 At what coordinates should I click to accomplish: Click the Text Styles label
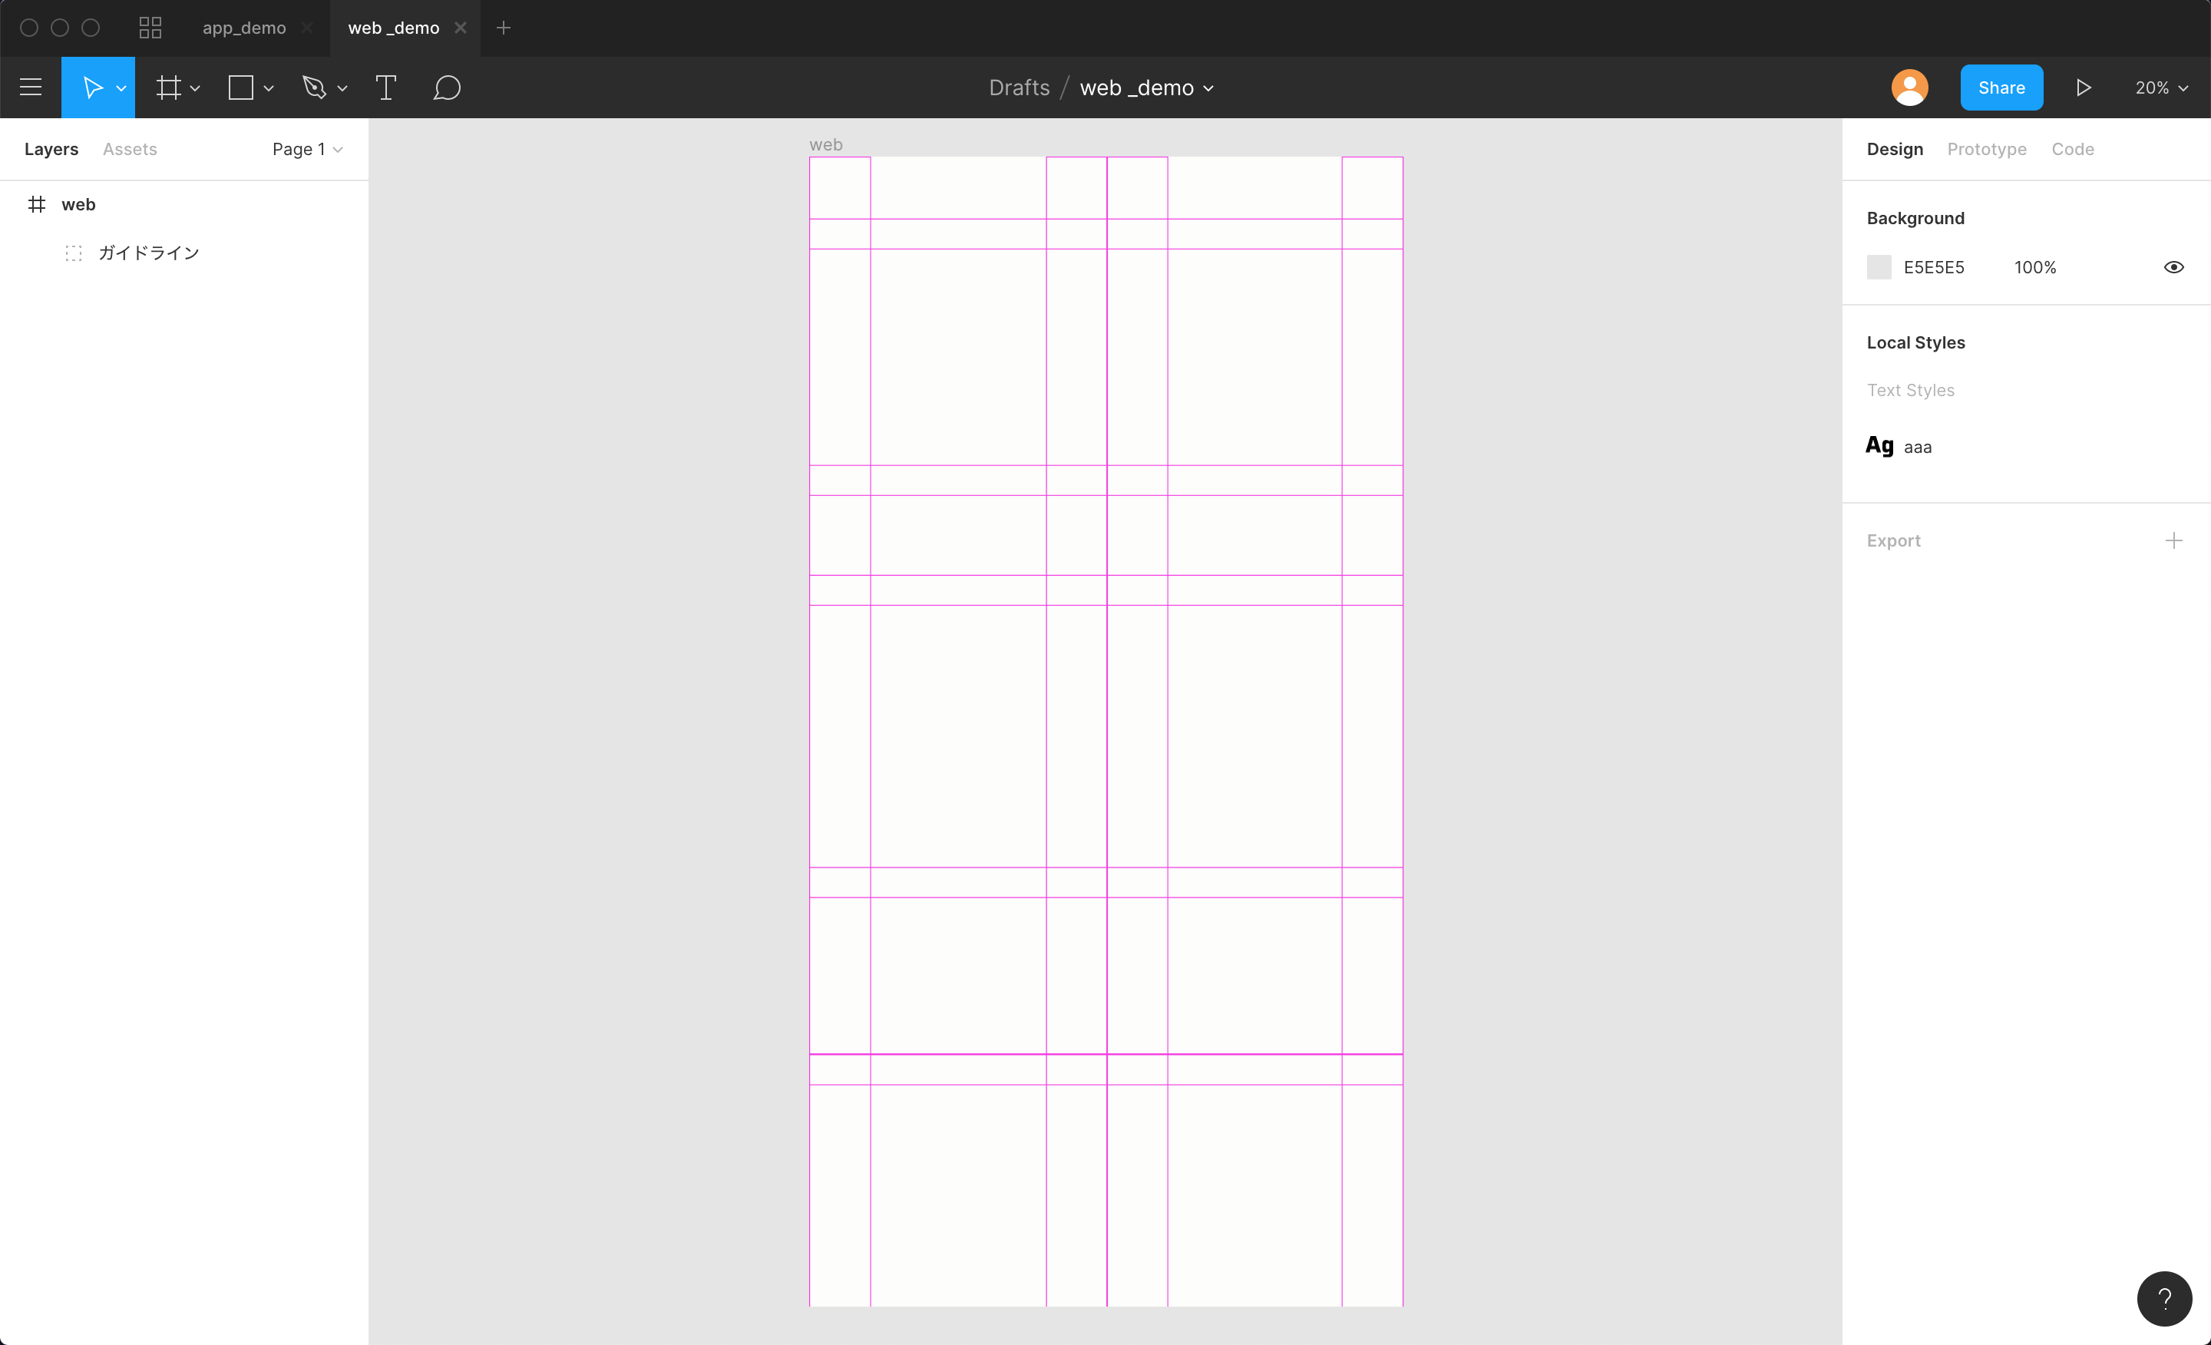click(1909, 390)
